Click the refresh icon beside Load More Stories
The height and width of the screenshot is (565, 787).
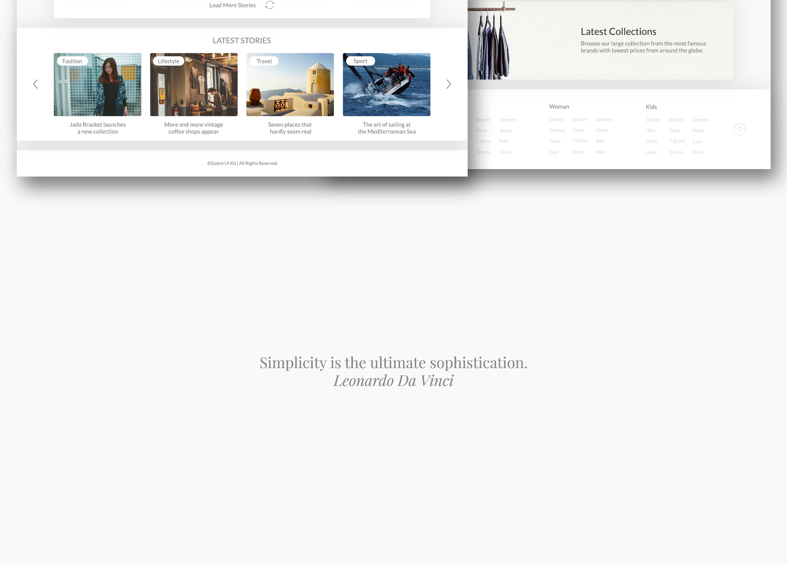(270, 5)
